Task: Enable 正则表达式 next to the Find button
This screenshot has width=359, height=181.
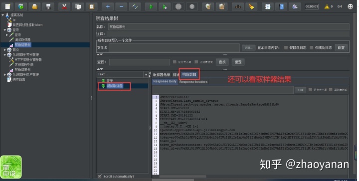Action: pos(331,90)
